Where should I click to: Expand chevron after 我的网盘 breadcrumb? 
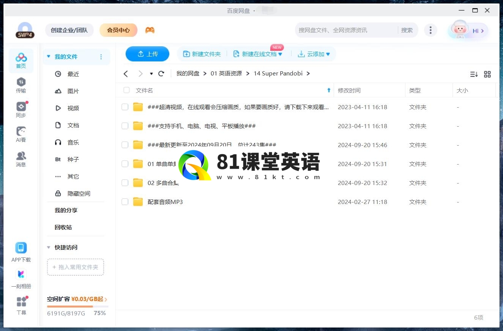tap(205, 74)
